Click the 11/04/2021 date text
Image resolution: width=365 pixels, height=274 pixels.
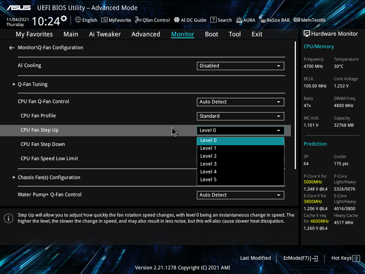18,20
